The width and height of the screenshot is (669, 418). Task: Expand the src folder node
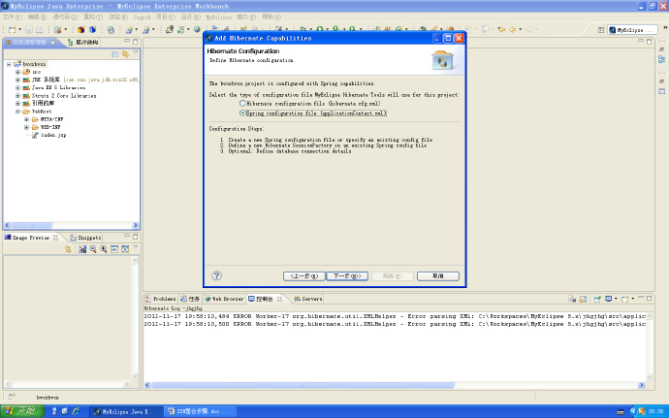[x=17, y=72]
